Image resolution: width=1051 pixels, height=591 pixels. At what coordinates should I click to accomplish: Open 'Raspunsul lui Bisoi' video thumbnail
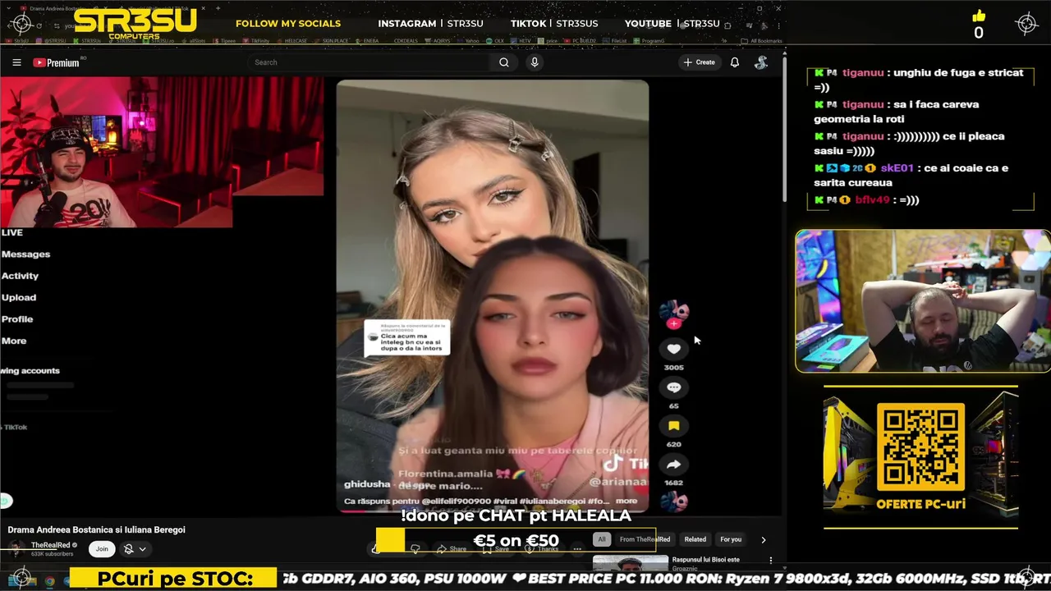pyautogui.click(x=630, y=561)
